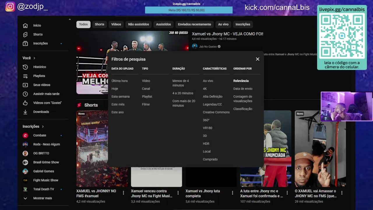Screen dimensions: 373x210
Task: Select the Inscrições filter chip
Action: (243, 24)
